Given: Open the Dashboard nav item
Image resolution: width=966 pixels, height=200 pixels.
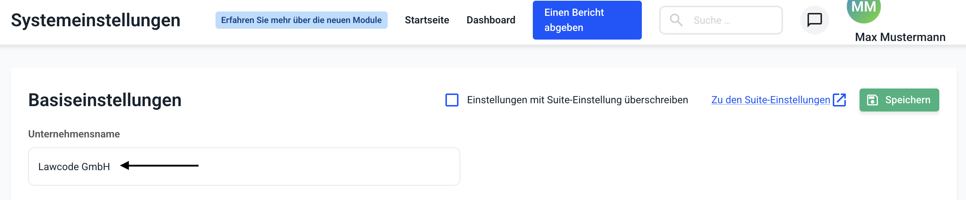Looking at the screenshot, I should click(x=491, y=20).
